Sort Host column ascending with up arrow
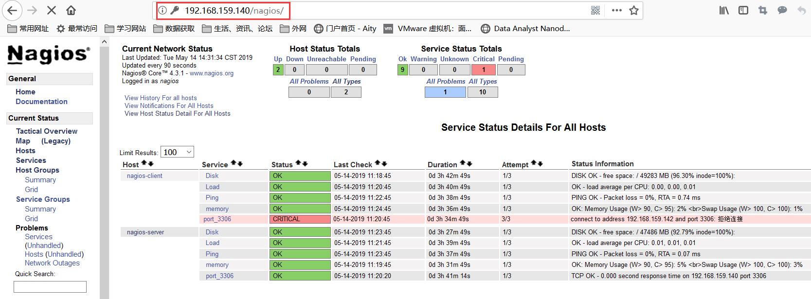The image size is (811, 299). (x=144, y=164)
